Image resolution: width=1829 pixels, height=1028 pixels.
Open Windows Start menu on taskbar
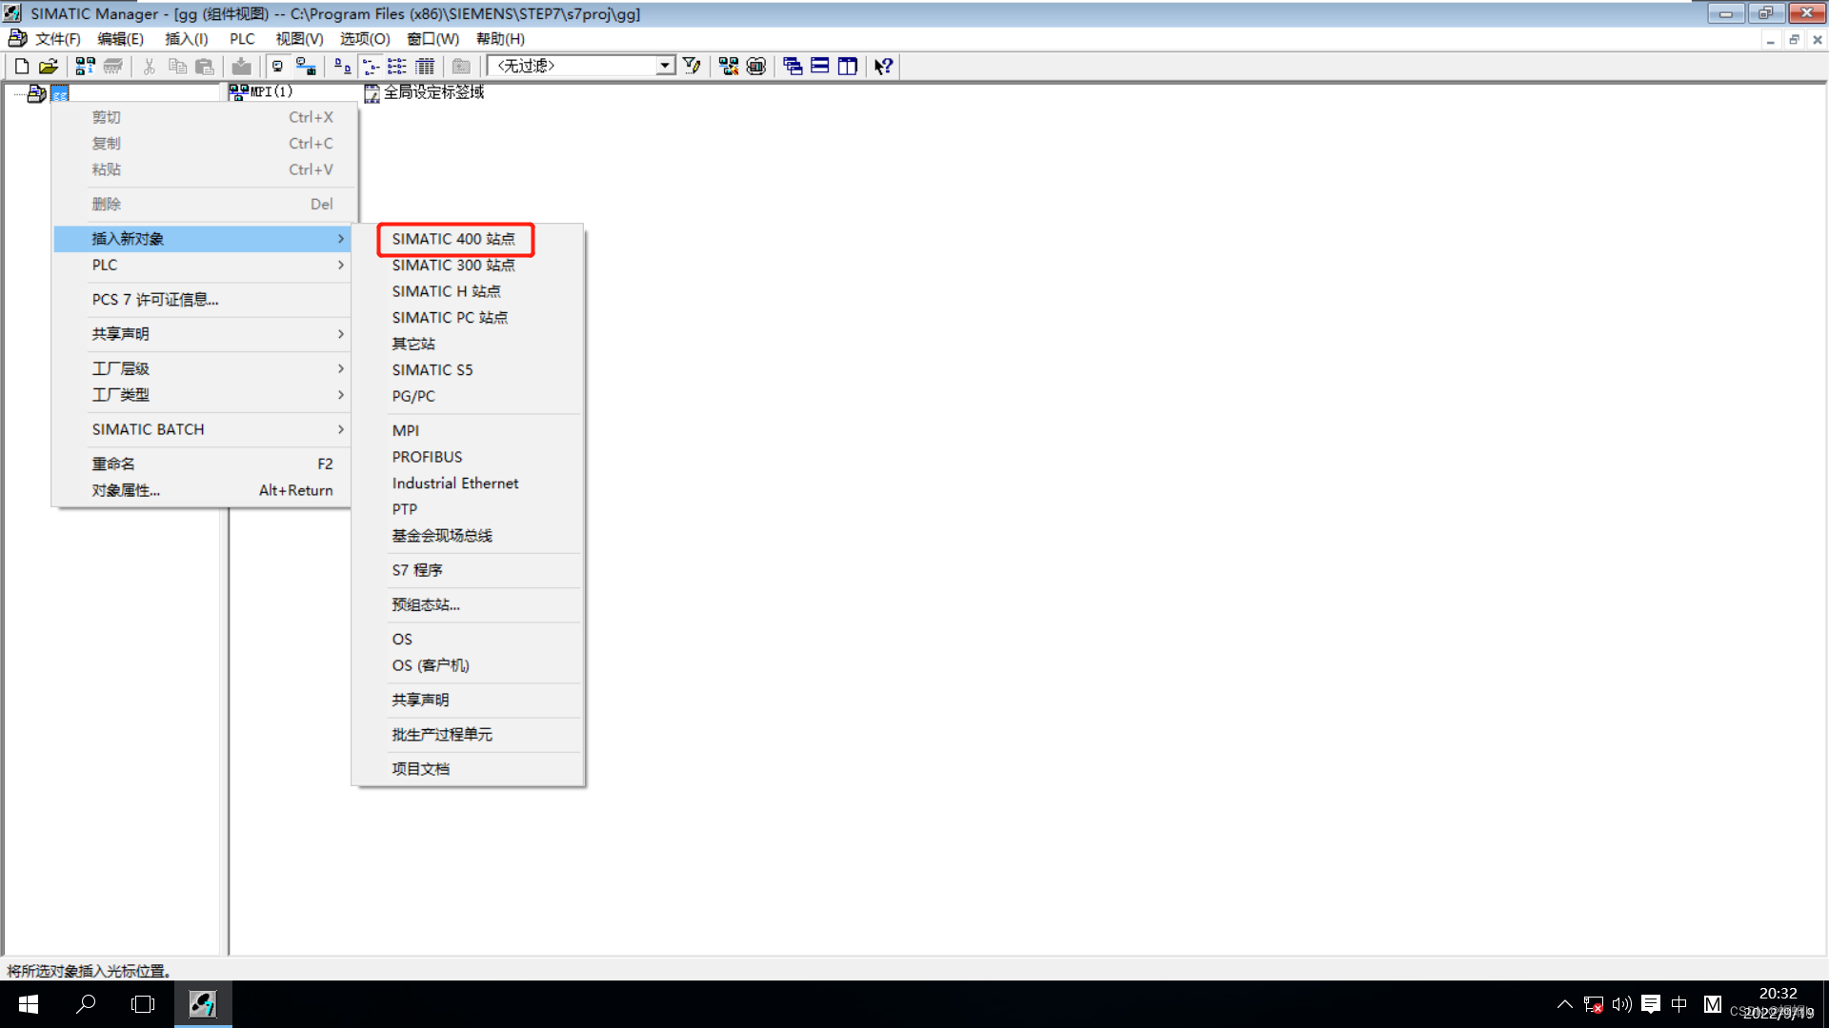tap(28, 1004)
